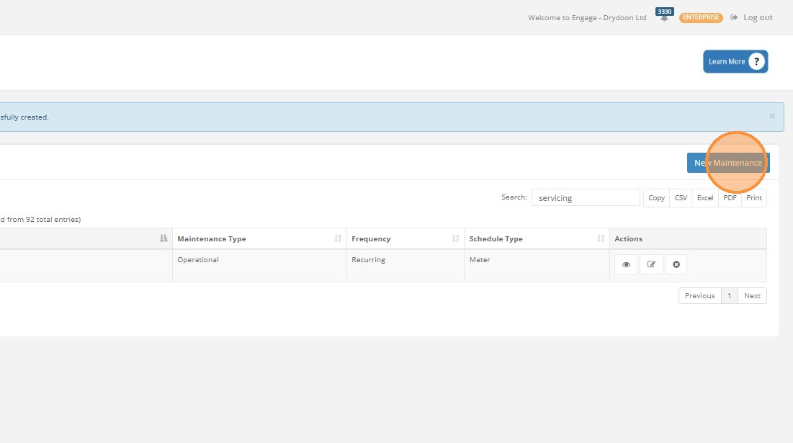Open the notifications bell showing 3330

664,14
